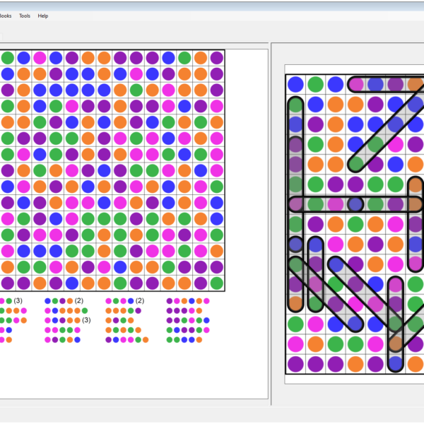Select the blue-green-purple-orange pattern marked (2)

[59, 301]
